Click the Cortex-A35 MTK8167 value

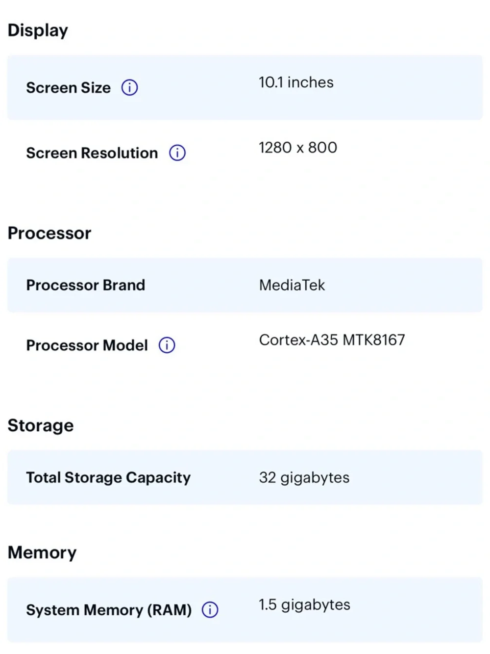pyautogui.click(x=332, y=340)
